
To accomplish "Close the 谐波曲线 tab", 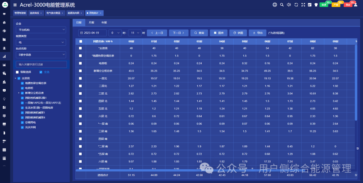I will click(41, 13).
